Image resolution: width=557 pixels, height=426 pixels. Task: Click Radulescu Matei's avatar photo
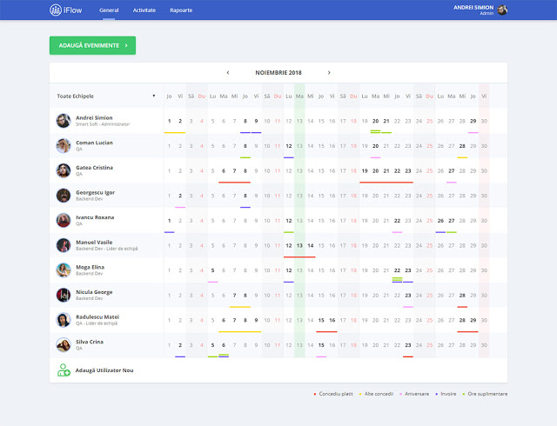(x=64, y=320)
